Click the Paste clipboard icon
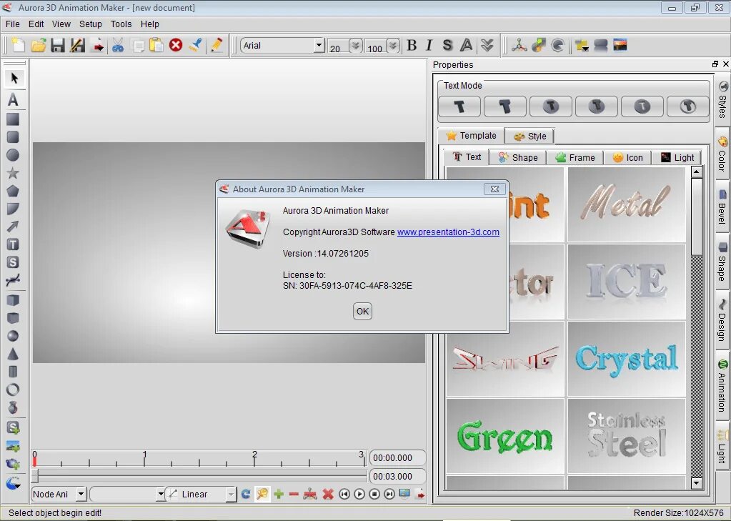Screen dimensions: 731x521 coord(156,45)
